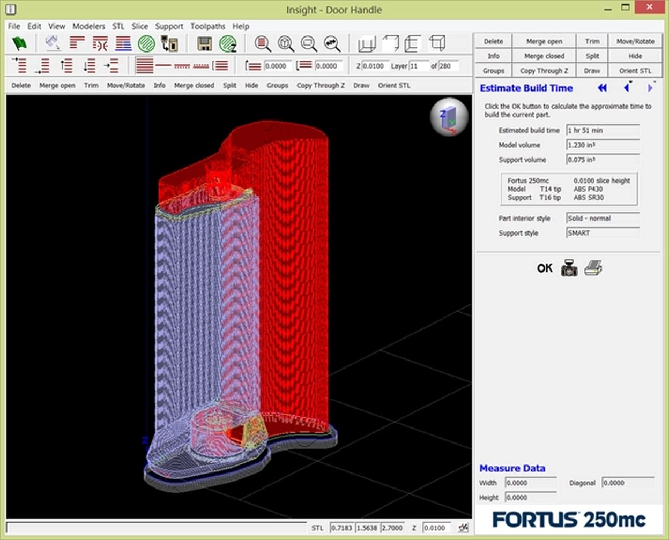Open the Support menu
Screen dimensions: 669x540
[x=169, y=26]
